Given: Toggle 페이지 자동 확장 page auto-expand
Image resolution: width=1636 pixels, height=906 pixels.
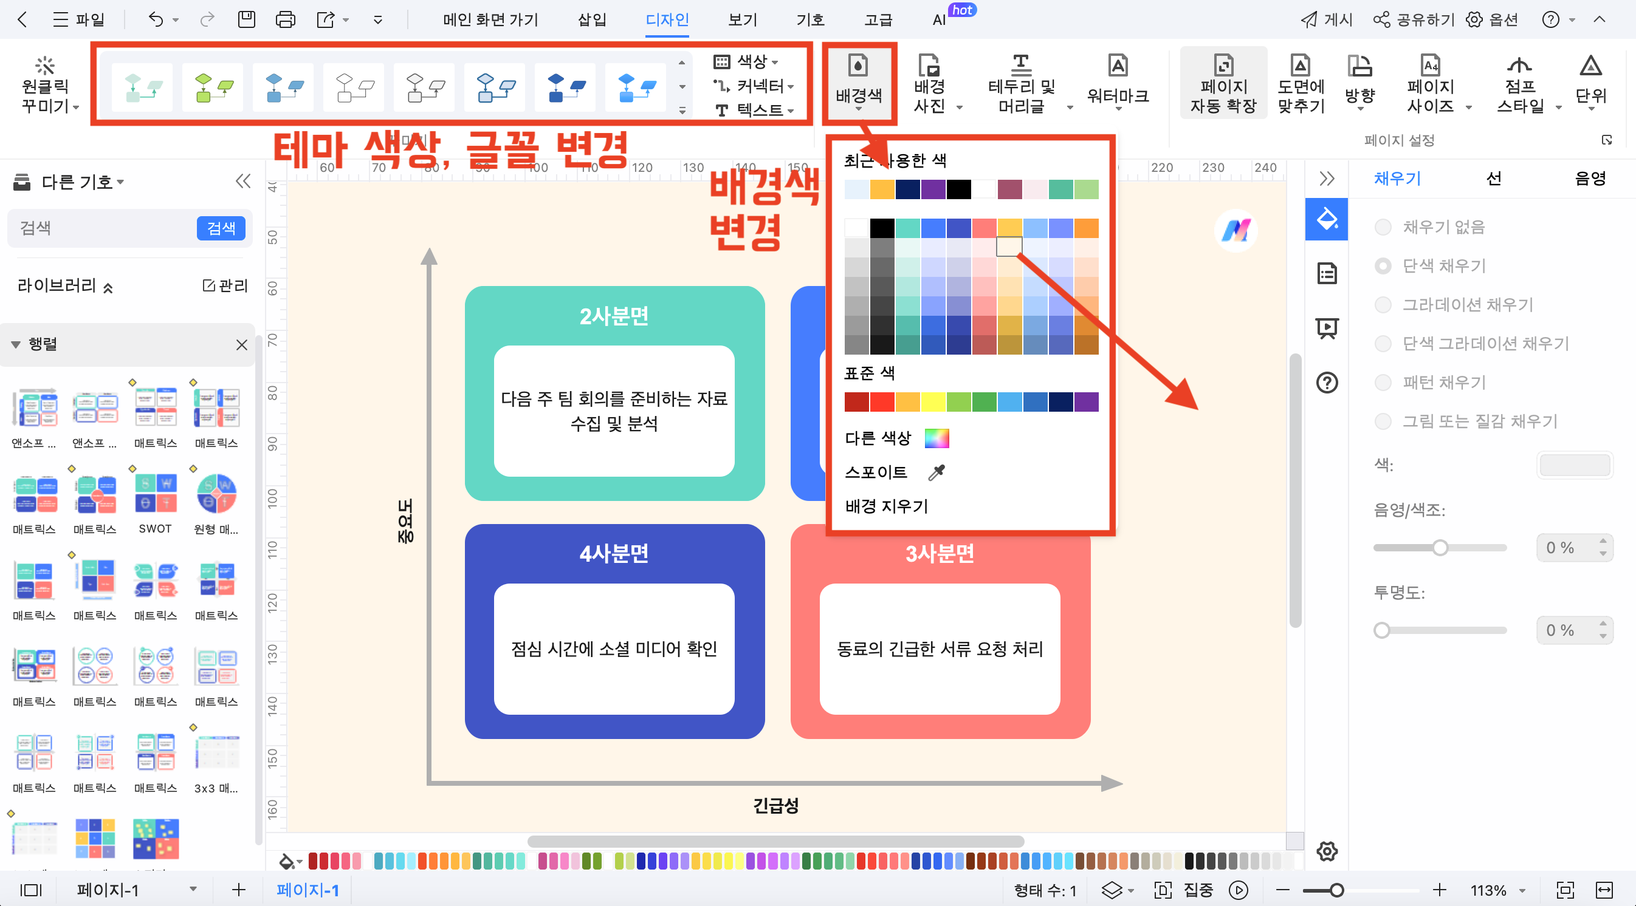Looking at the screenshot, I should pyautogui.click(x=1223, y=83).
